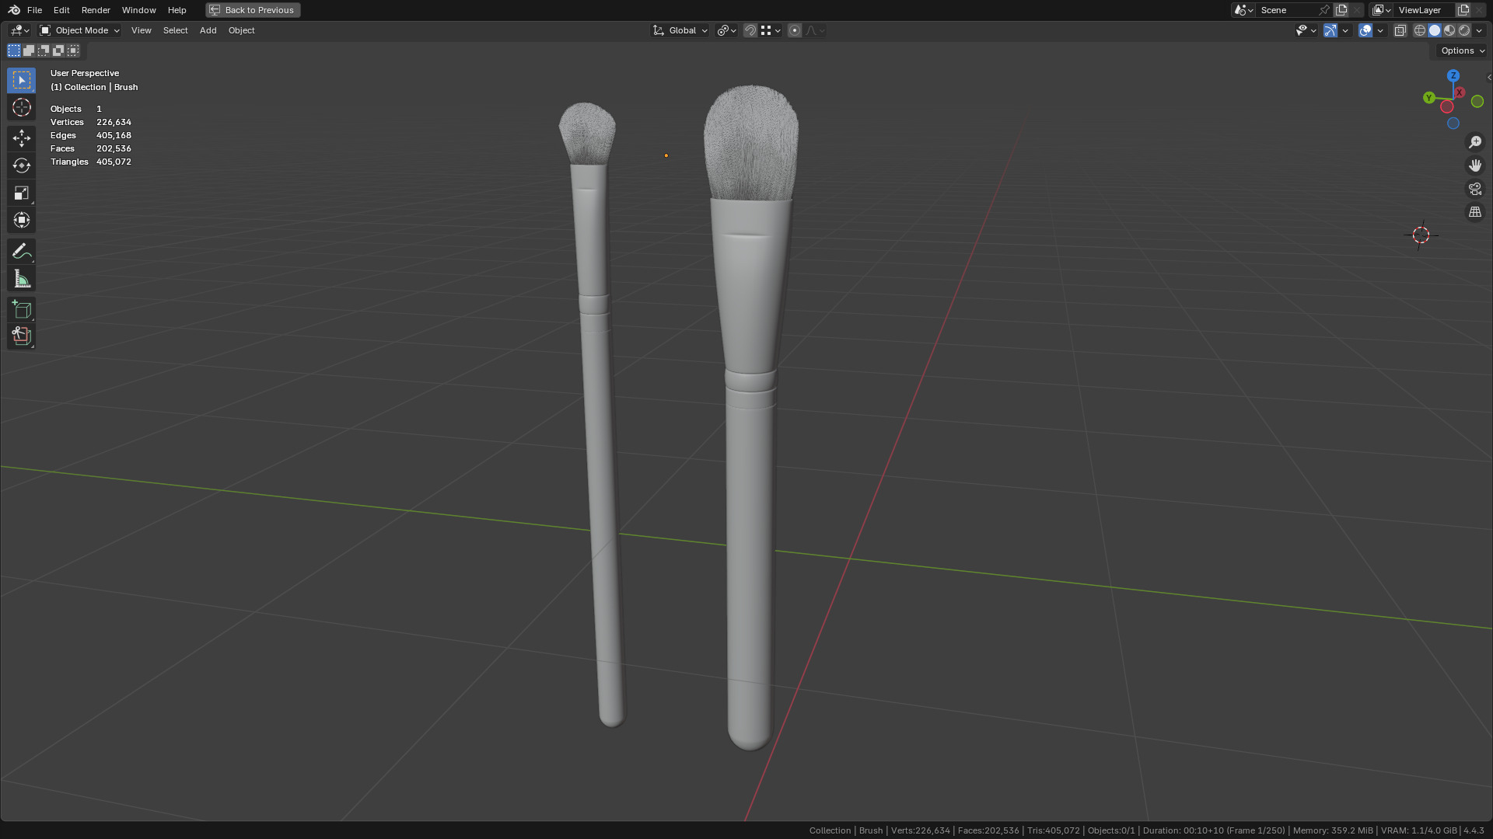Switch to Wireframe shading
The height and width of the screenshot is (839, 1493).
click(1420, 30)
